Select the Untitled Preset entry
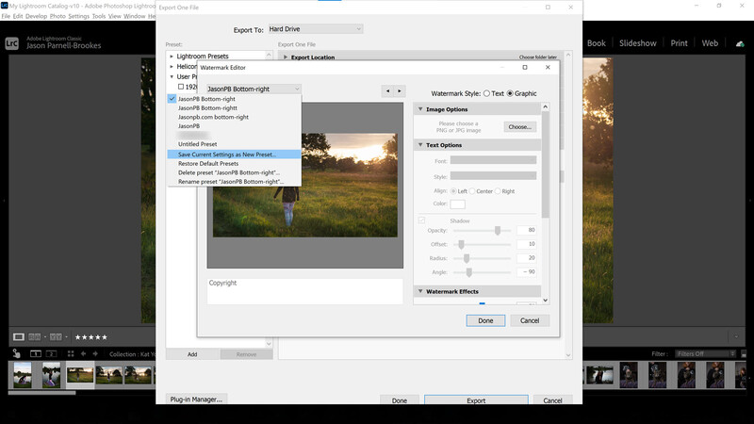Screen dimensions: 754x424 point(234,144)
